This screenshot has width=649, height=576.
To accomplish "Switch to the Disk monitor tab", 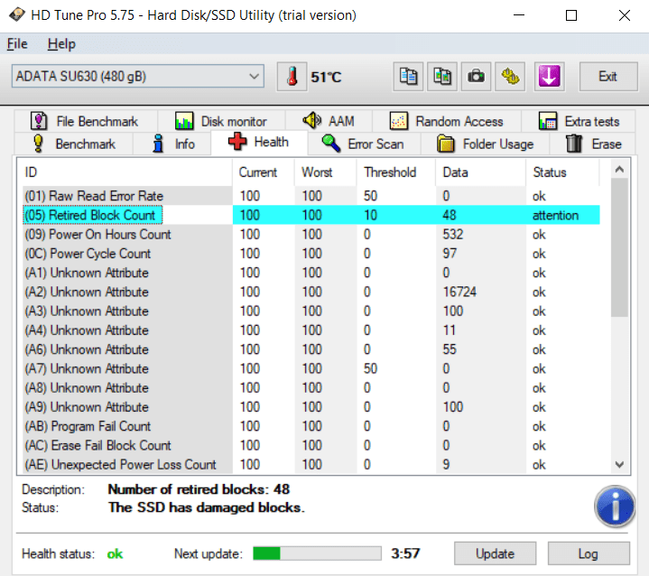I will tap(221, 121).
